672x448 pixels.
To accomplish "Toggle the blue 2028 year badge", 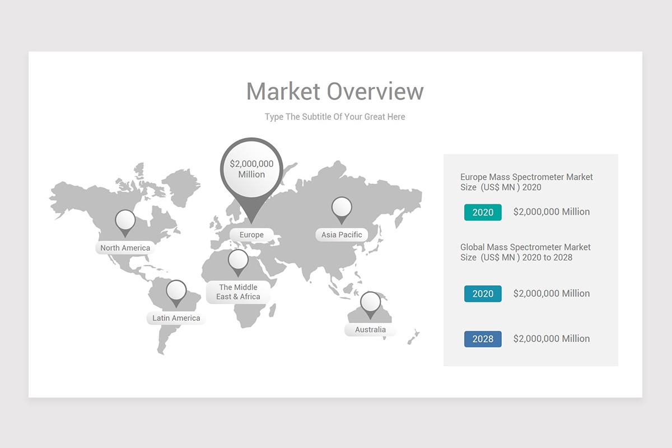I will [482, 338].
